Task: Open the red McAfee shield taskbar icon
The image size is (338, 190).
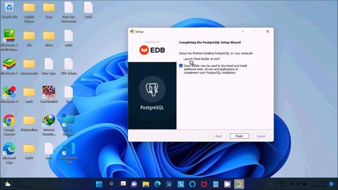Action: tap(204, 184)
